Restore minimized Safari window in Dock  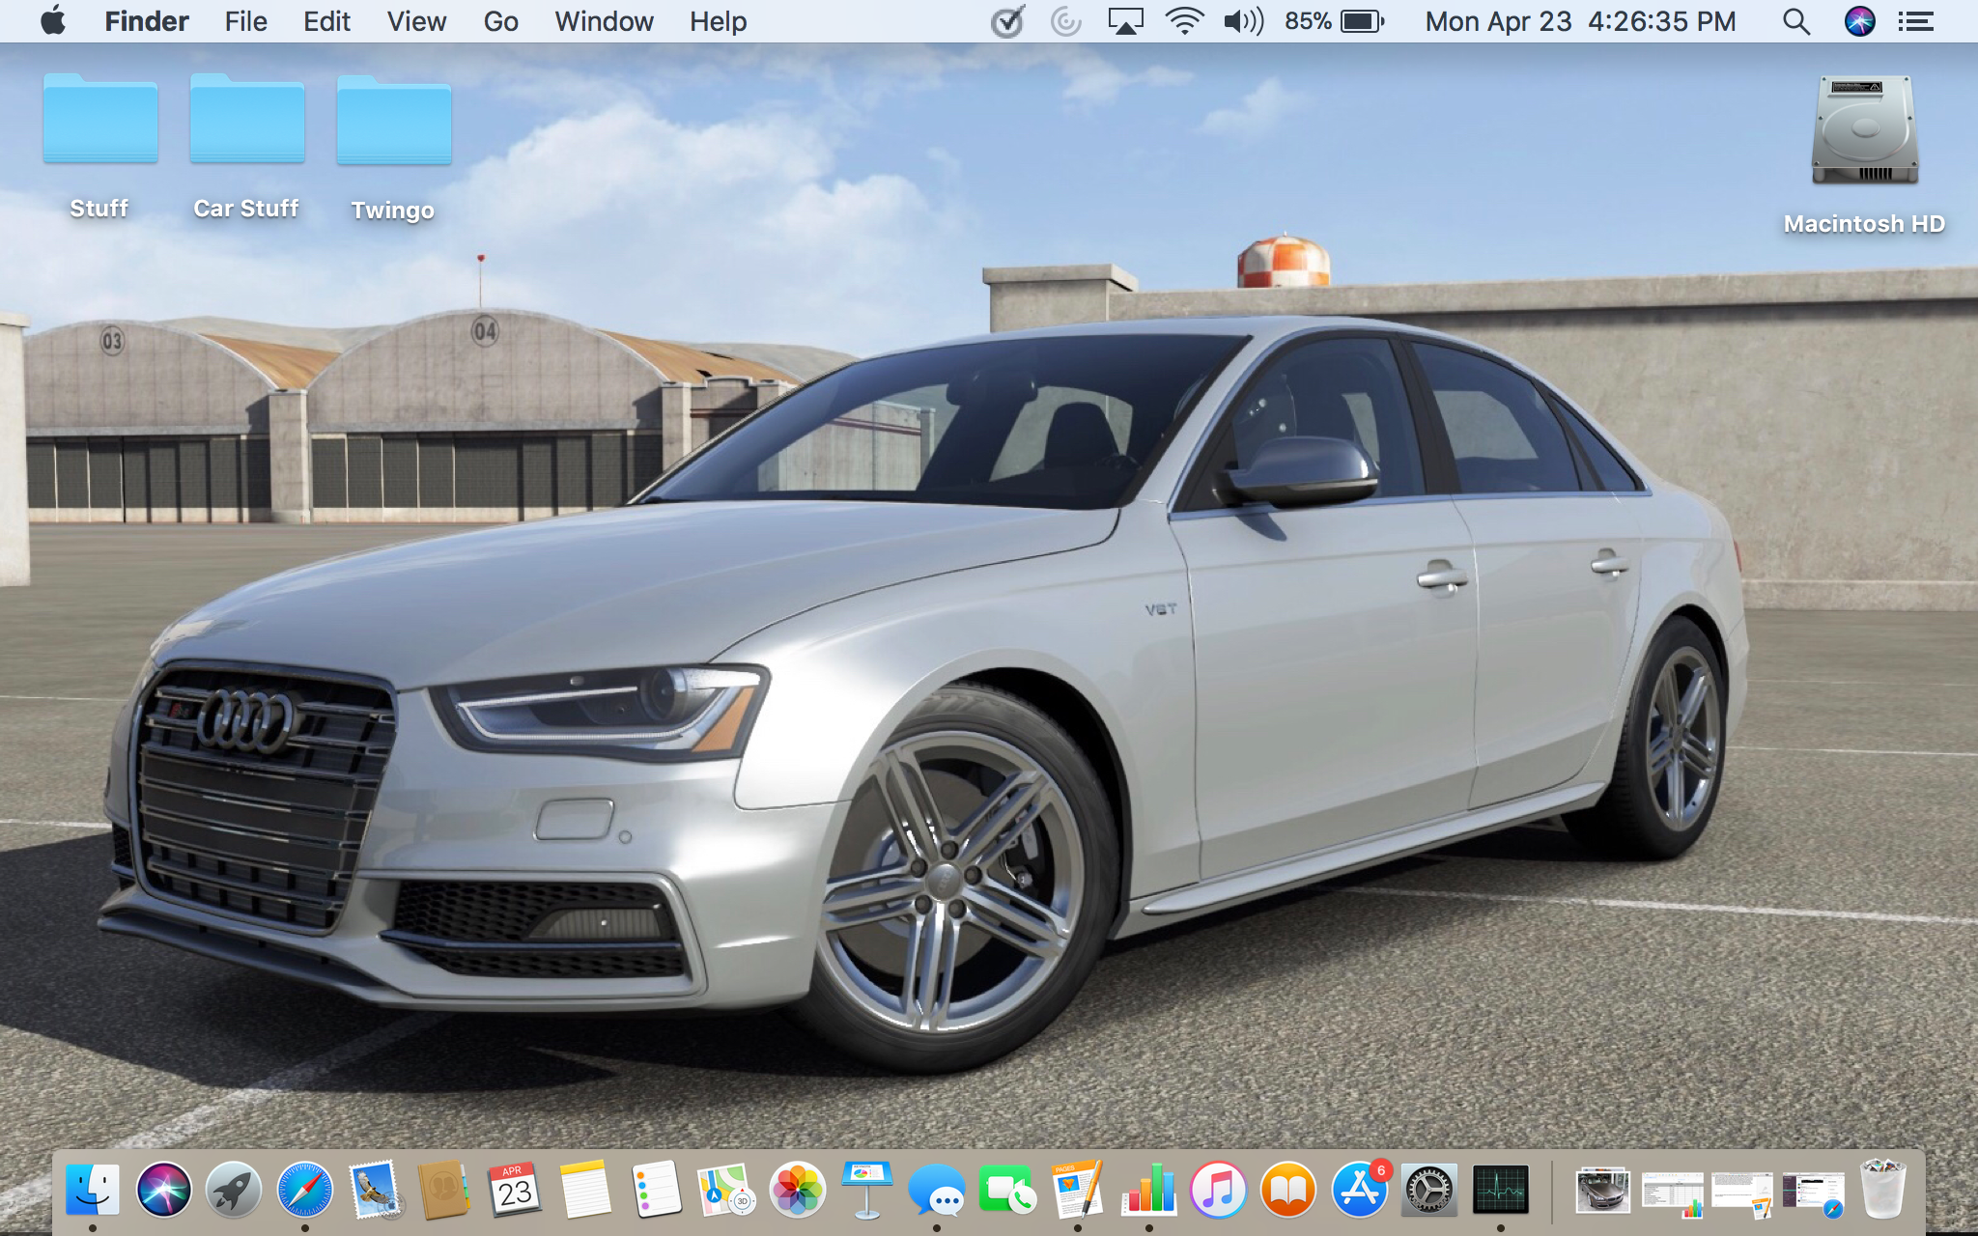click(1813, 1194)
